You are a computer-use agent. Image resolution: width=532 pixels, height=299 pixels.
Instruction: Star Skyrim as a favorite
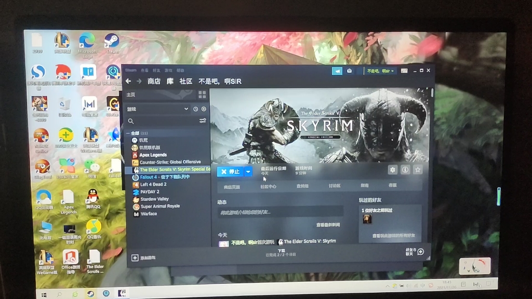417,170
